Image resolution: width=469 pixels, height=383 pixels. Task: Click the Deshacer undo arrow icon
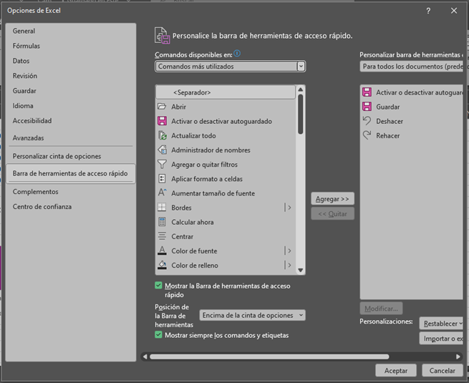pos(367,121)
